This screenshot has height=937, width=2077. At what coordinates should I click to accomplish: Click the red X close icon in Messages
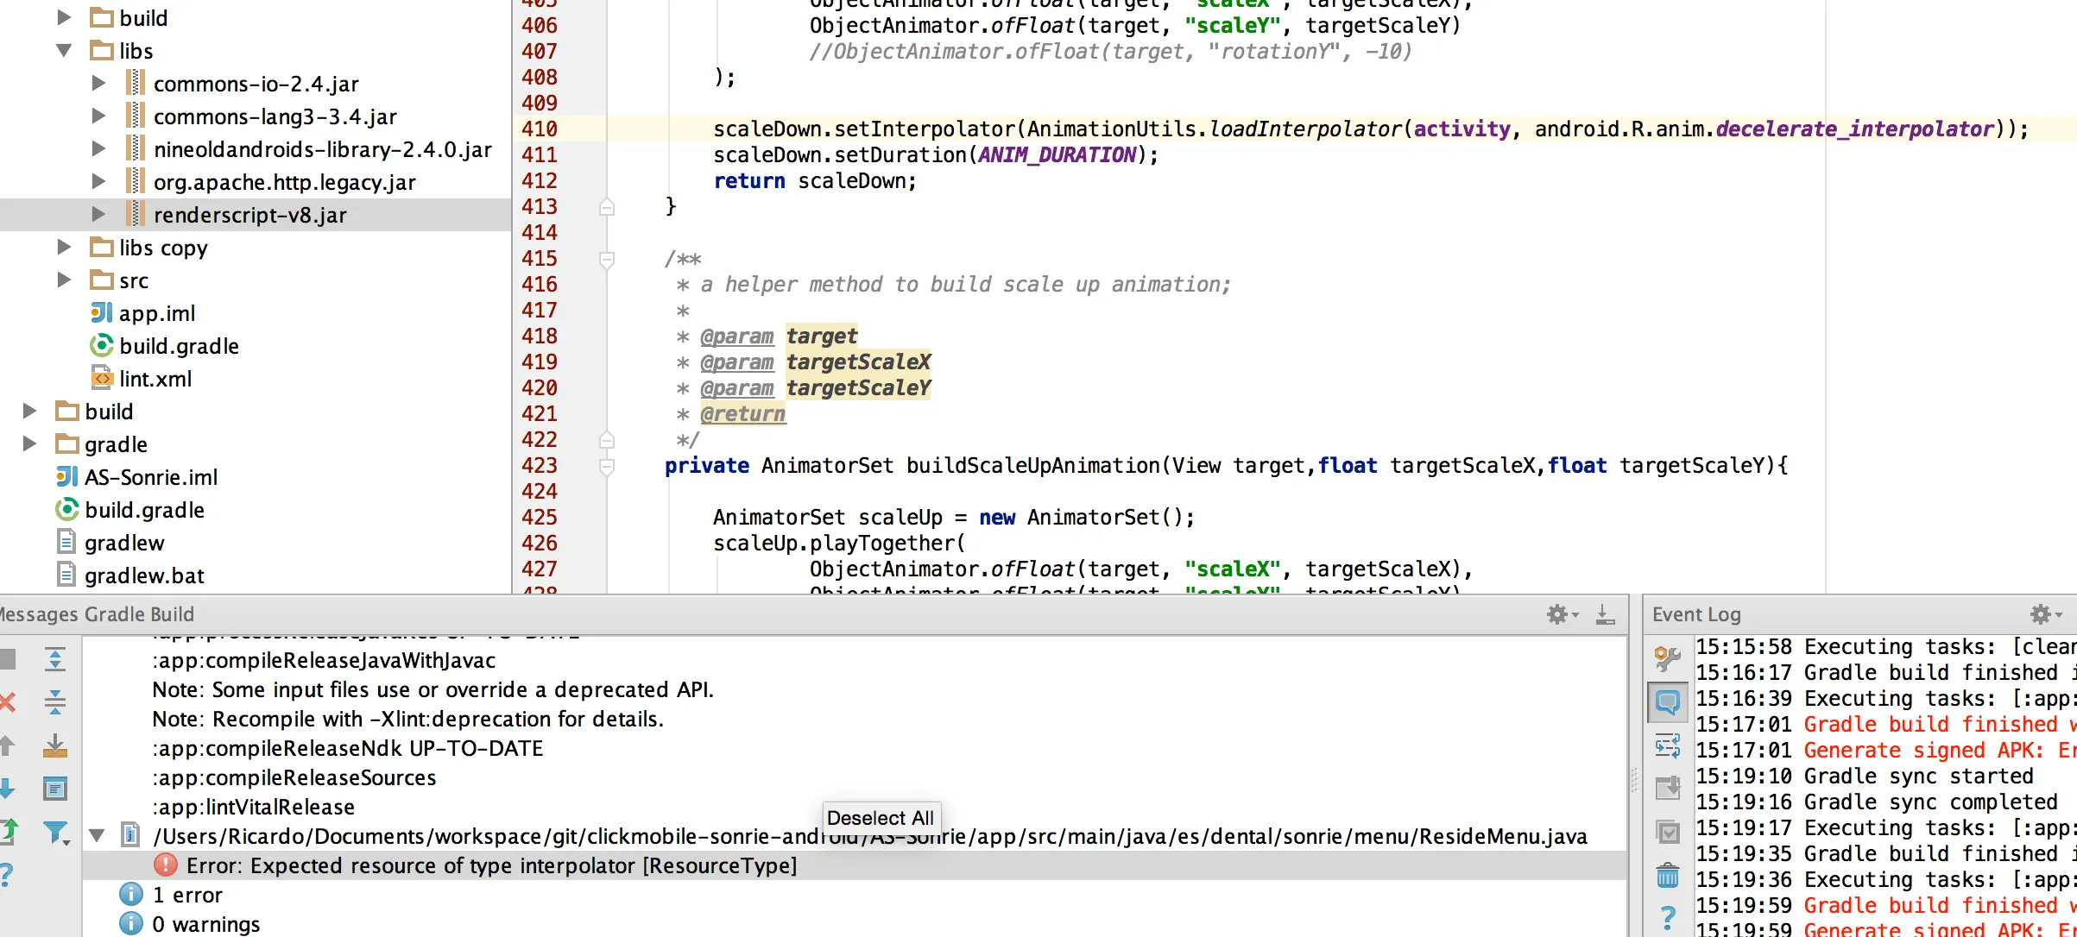coord(7,702)
